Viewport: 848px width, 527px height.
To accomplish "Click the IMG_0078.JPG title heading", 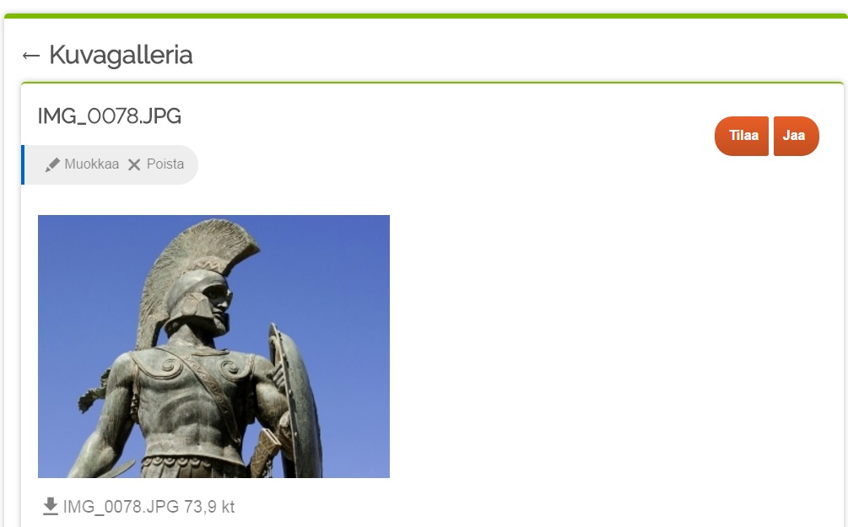I will pyautogui.click(x=109, y=116).
